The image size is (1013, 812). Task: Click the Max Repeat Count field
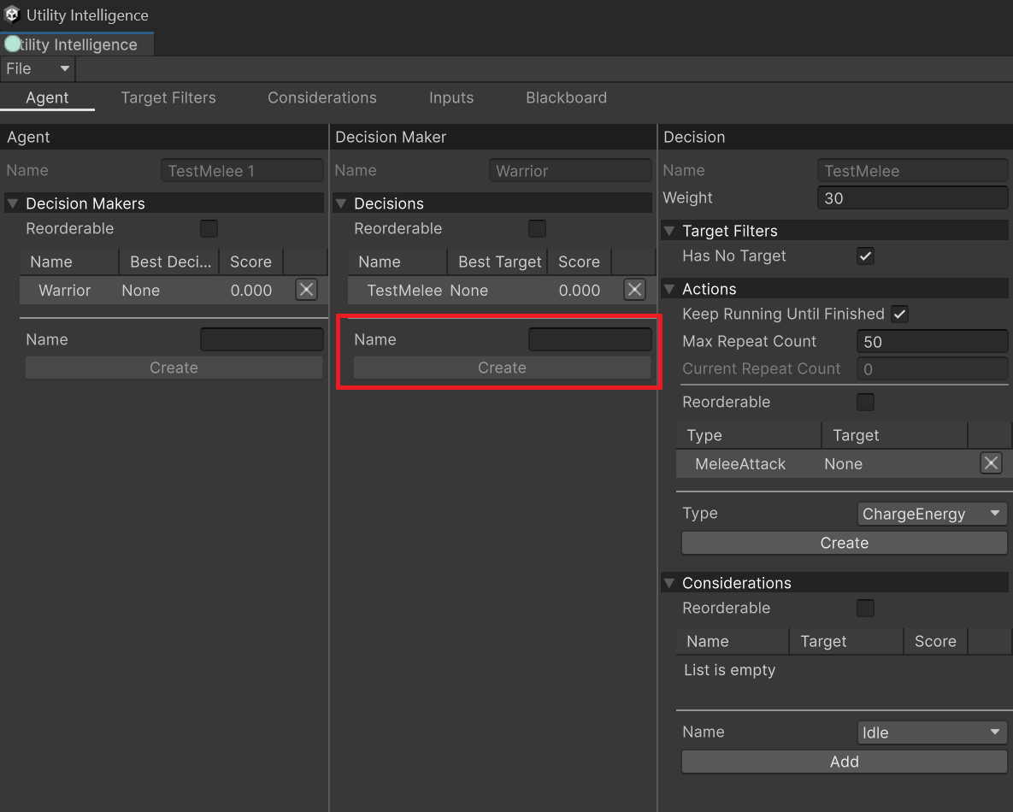pos(932,342)
